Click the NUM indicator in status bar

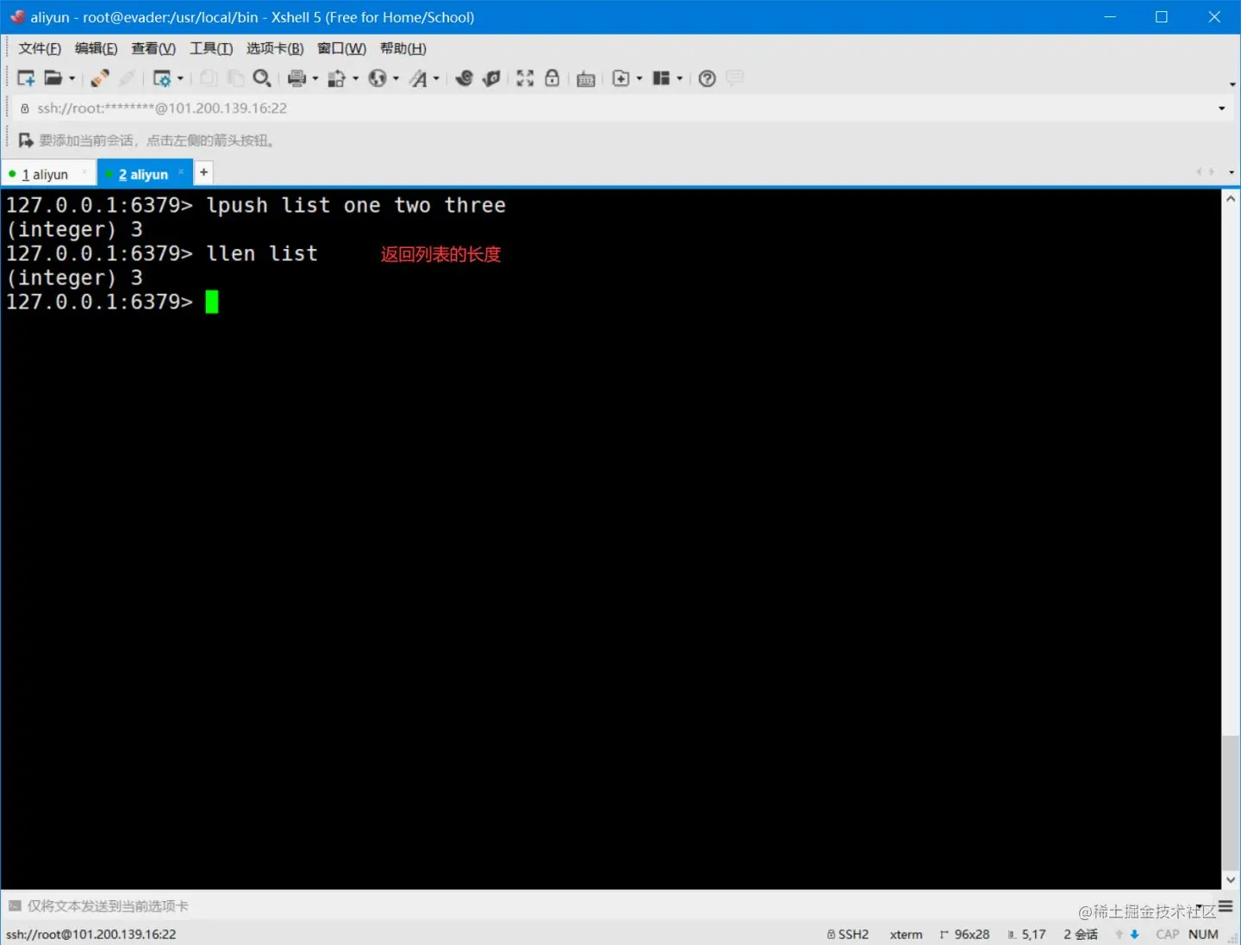pos(1203,935)
